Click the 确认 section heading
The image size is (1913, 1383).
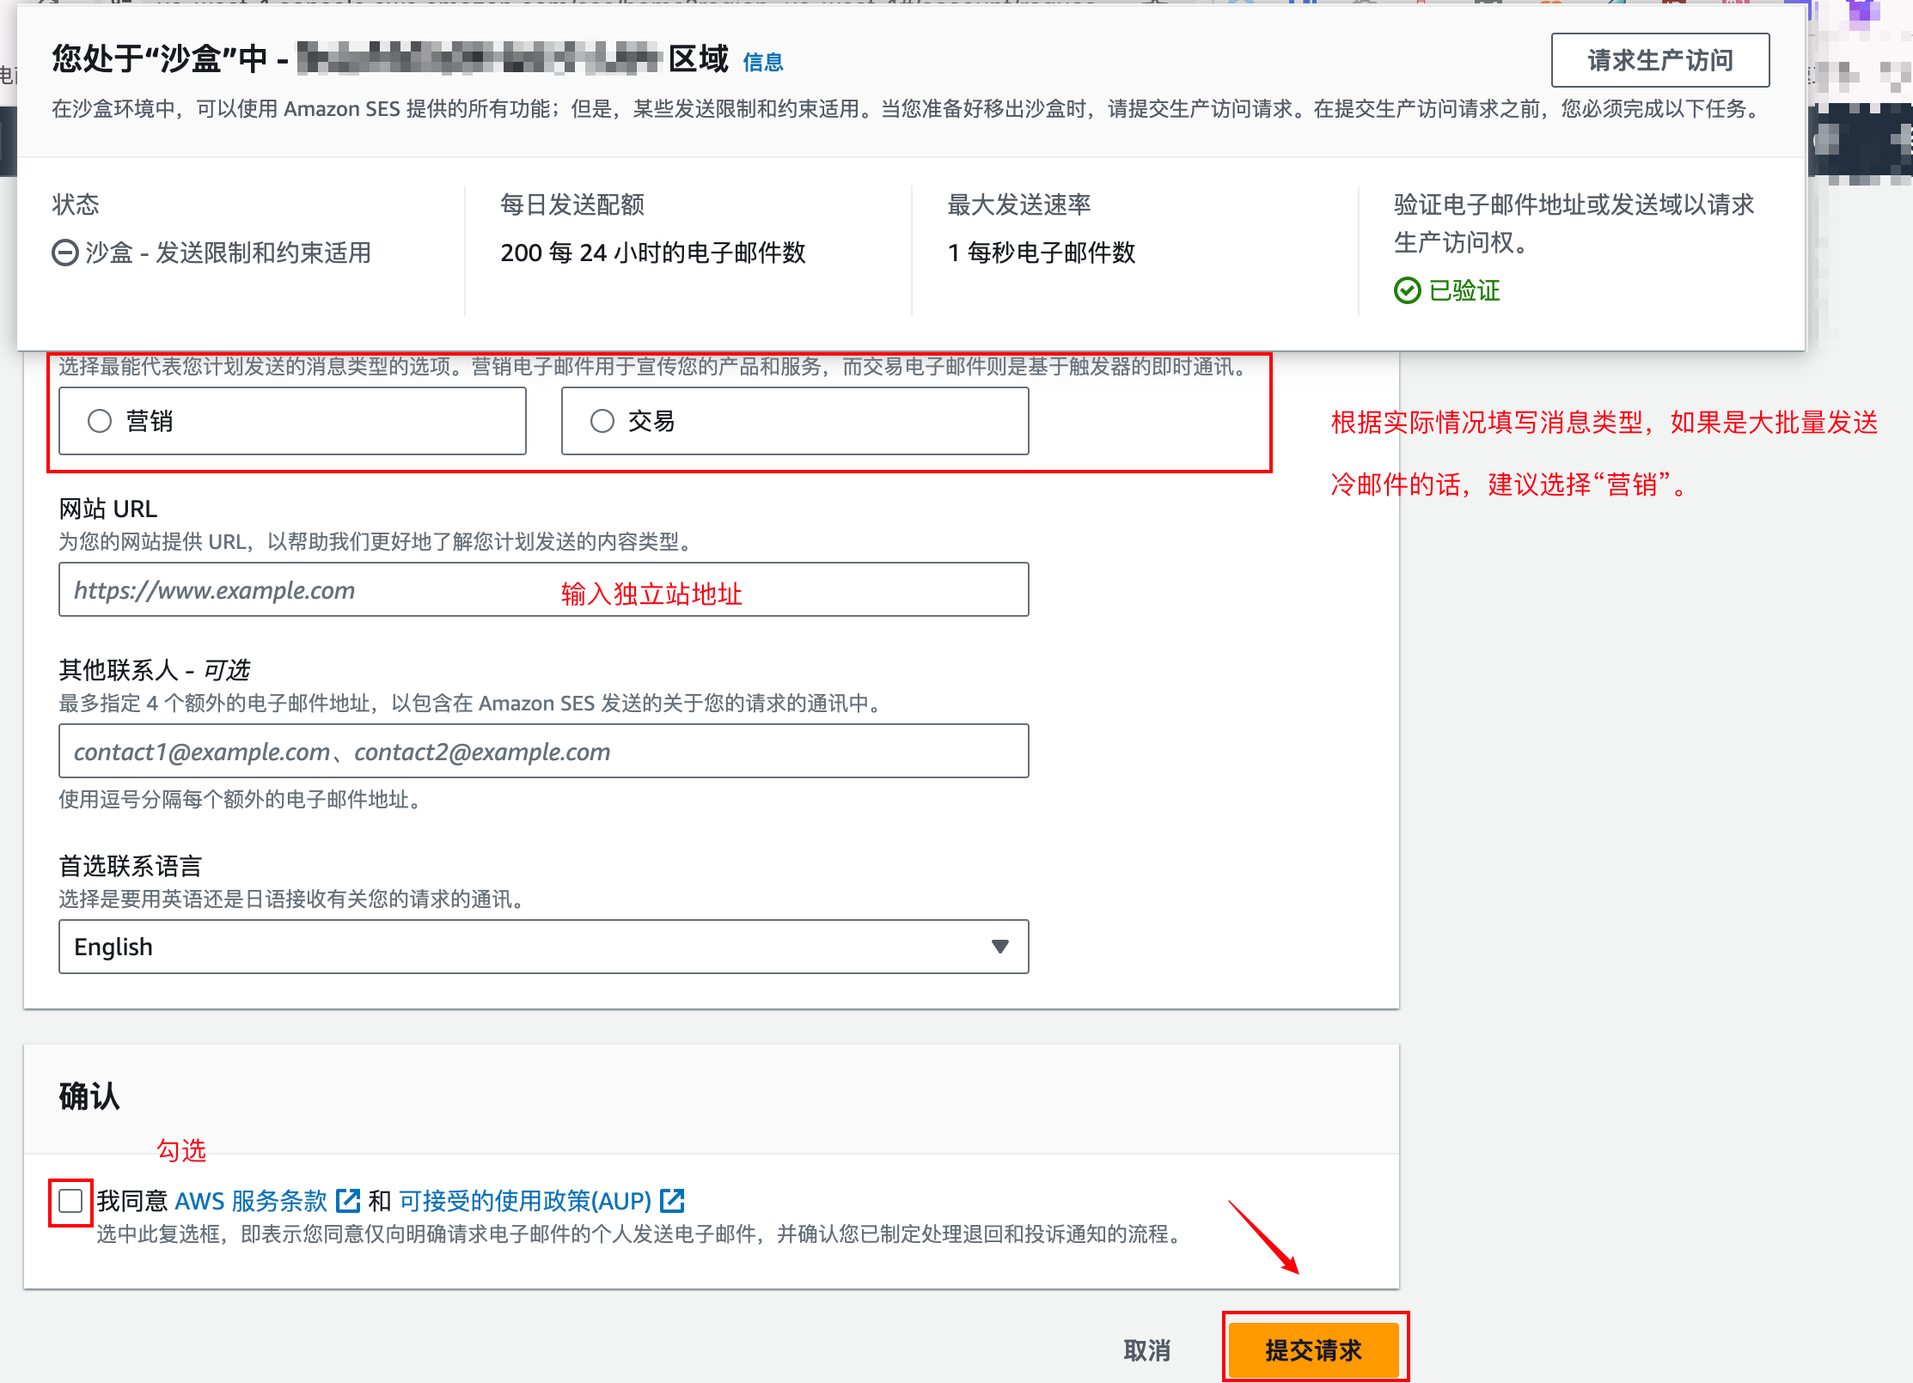tap(89, 1096)
